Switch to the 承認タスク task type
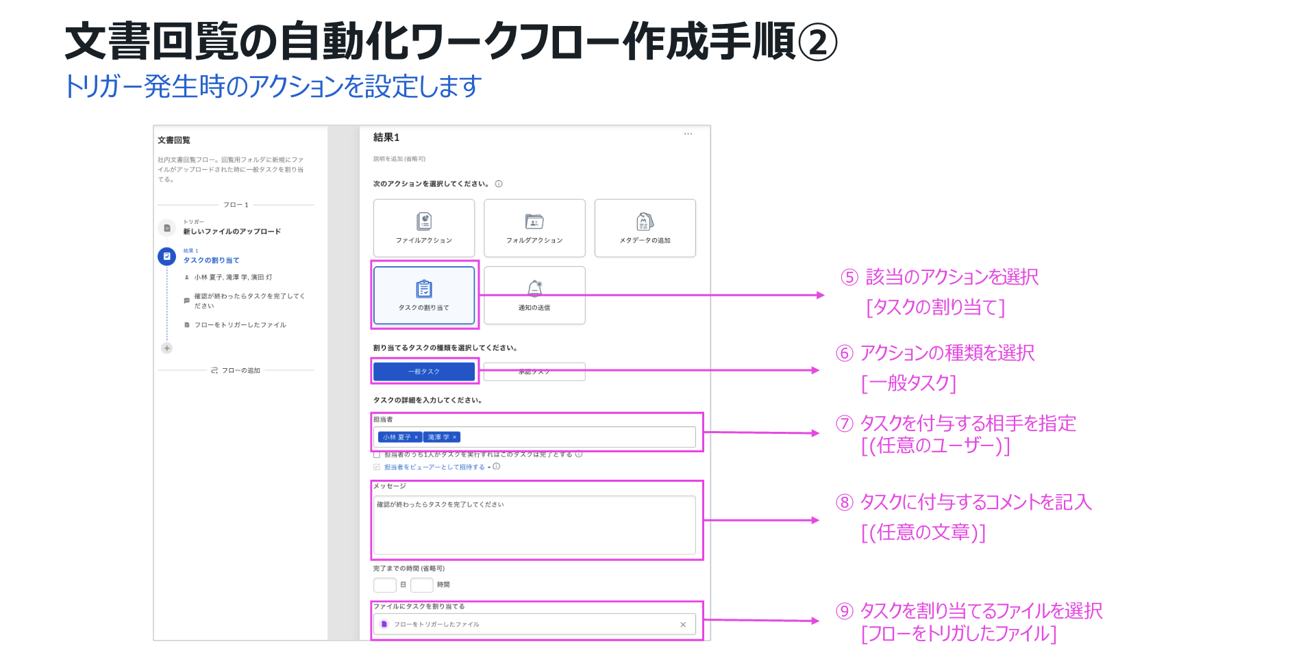 534,372
